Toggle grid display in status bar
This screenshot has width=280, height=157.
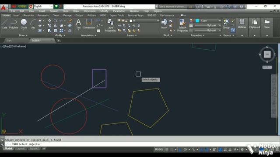(167, 150)
